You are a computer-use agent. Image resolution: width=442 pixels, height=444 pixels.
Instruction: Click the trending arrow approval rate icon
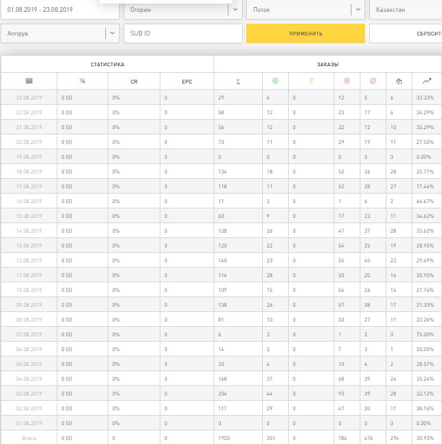(x=427, y=81)
